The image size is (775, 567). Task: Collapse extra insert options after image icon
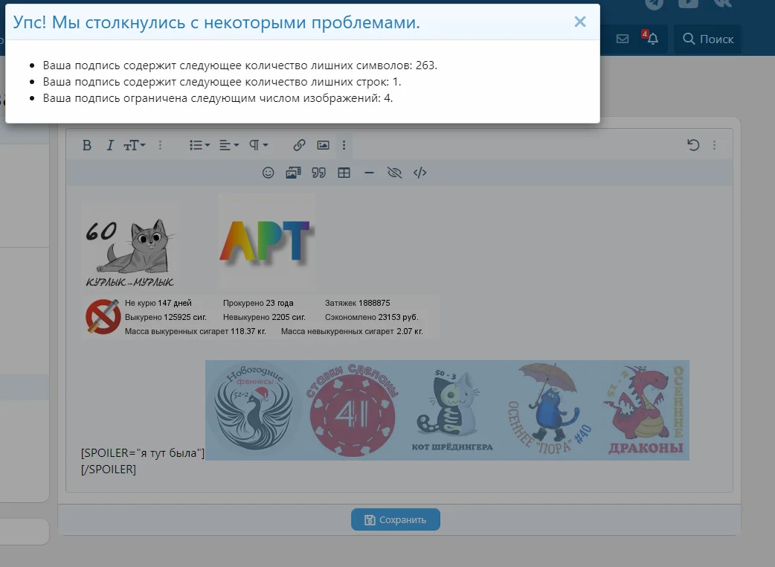pyautogui.click(x=344, y=145)
